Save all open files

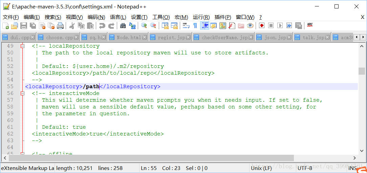click(33, 25)
